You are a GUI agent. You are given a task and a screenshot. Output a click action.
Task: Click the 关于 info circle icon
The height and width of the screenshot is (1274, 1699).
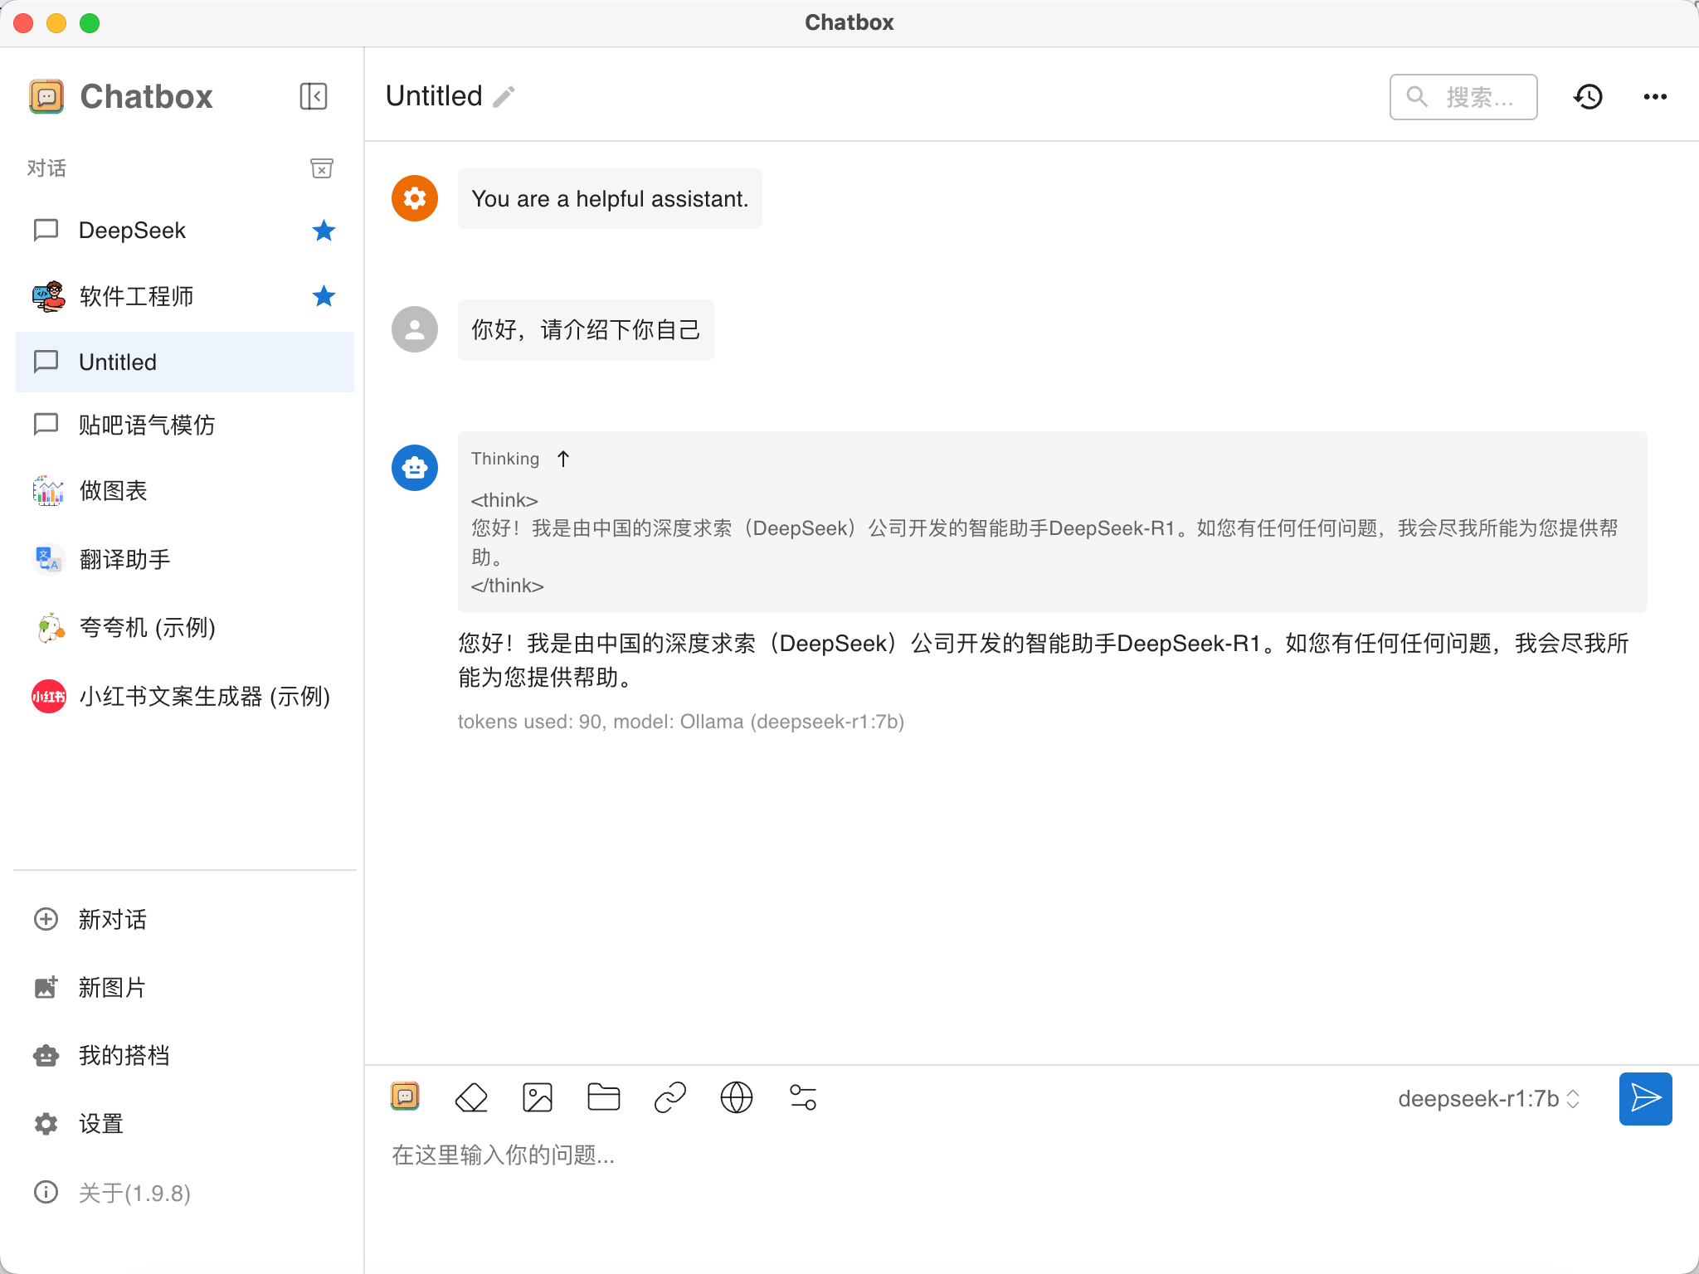coord(46,1193)
